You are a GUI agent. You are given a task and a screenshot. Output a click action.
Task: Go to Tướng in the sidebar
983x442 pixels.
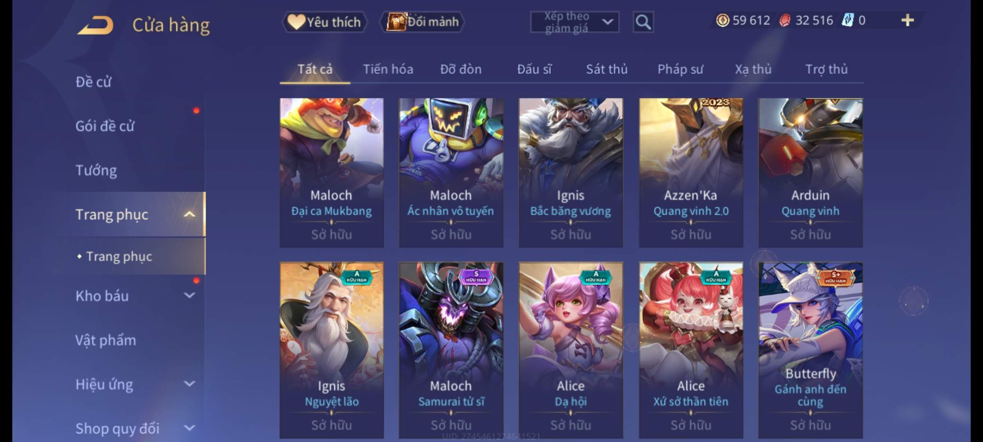[96, 170]
